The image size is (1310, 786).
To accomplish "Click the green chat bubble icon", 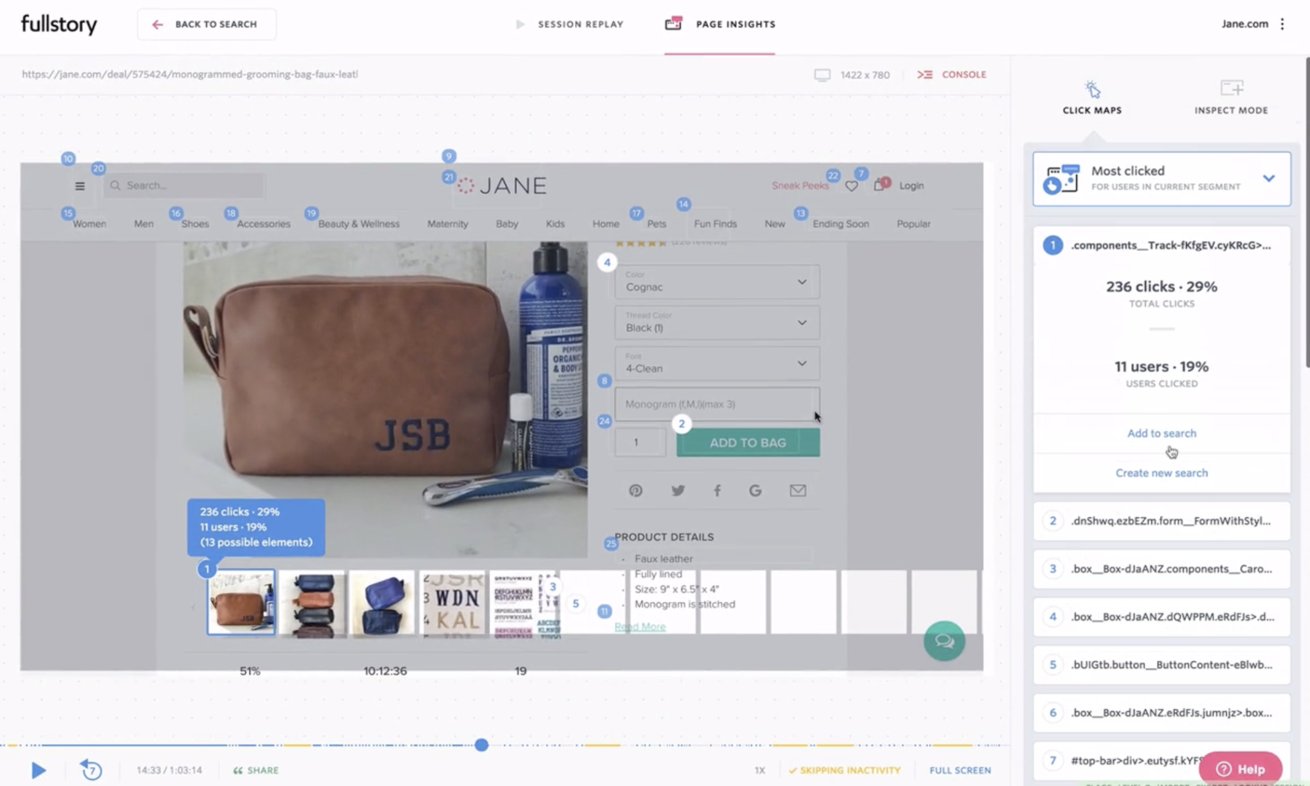I will [x=944, y=641].
